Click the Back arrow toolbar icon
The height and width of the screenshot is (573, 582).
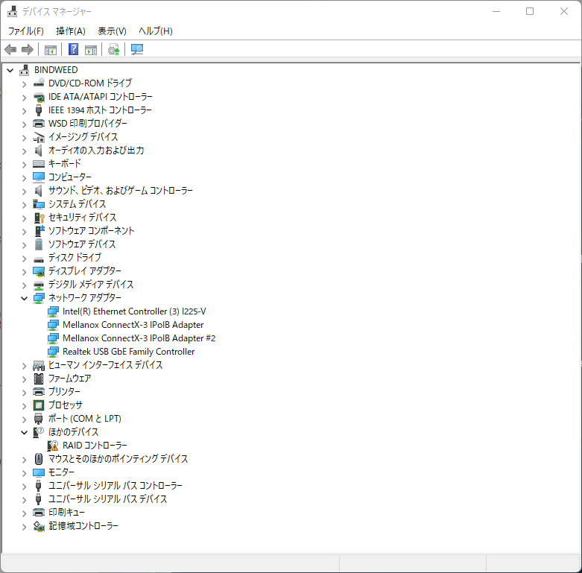10,49
